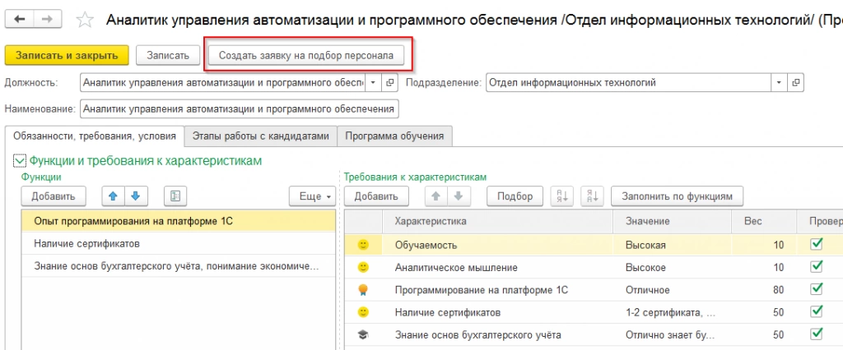Click Создать заявку на подбор персонала

click(x=306, y=55)
